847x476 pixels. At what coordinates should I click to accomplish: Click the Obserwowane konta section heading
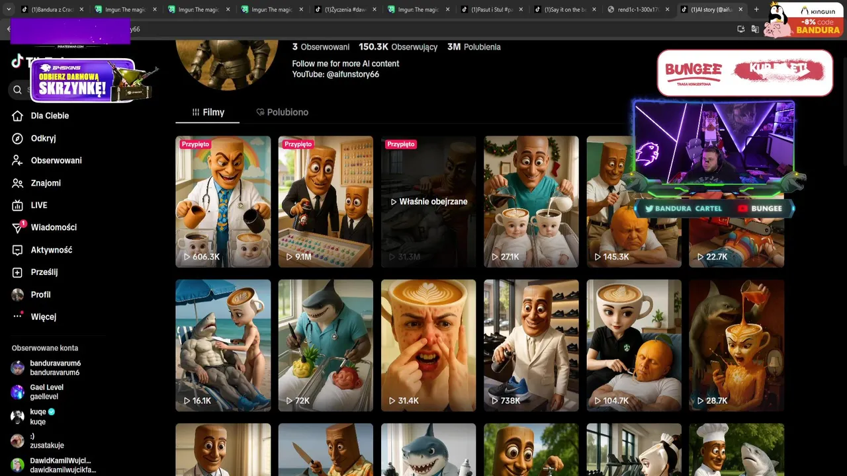[44, 348]
